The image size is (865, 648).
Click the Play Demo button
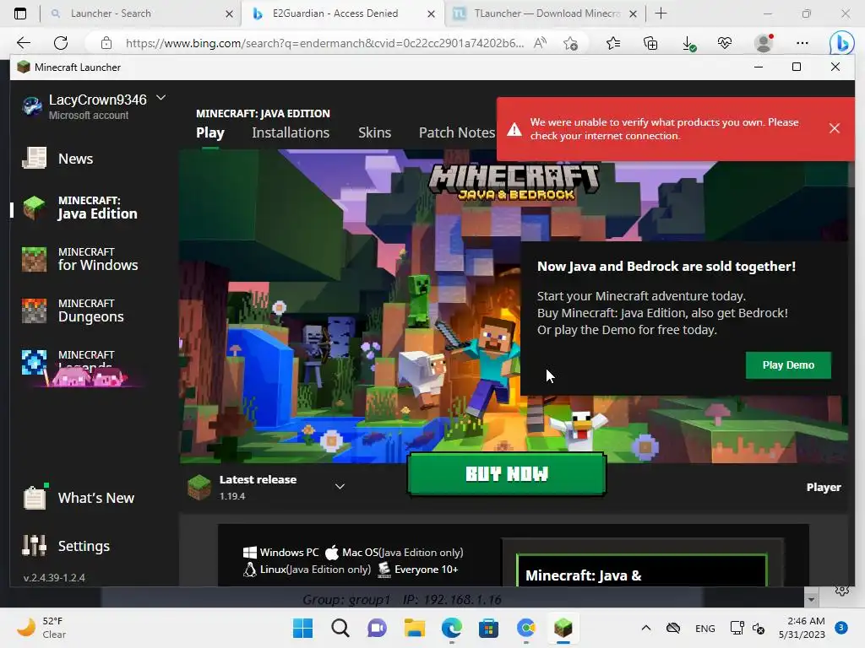788,364
